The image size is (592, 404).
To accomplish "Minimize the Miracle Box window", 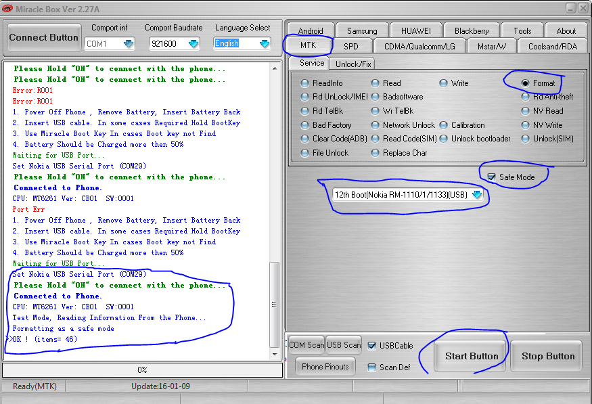I will [571, 7].
